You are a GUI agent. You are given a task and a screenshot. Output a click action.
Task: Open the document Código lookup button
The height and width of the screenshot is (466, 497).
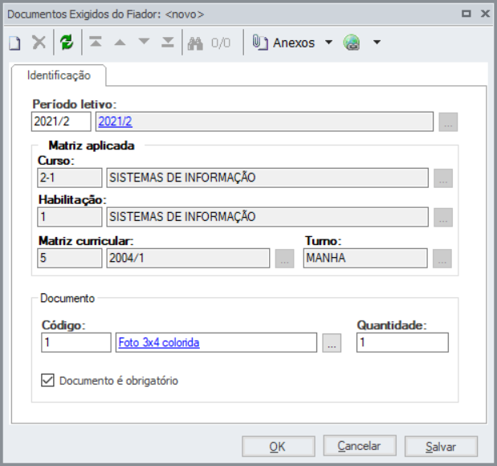coord(332,343)
